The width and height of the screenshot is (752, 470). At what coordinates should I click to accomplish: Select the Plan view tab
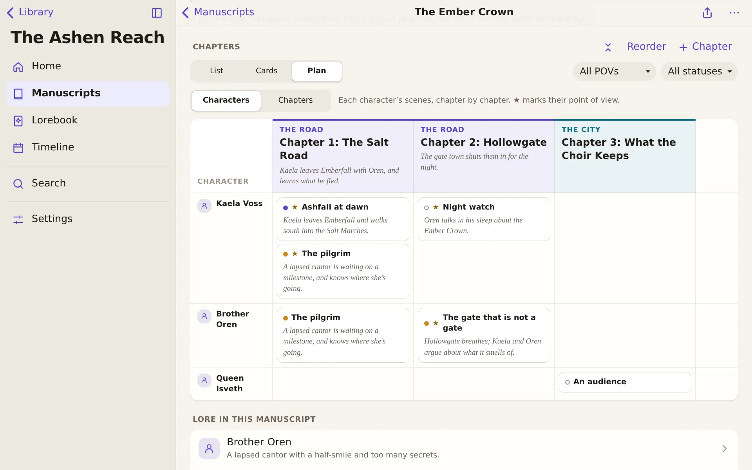[317, 71]
